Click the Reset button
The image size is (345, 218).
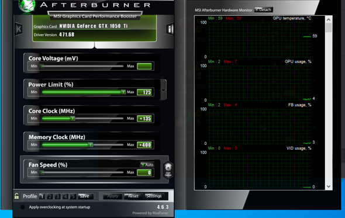[133, 196]
